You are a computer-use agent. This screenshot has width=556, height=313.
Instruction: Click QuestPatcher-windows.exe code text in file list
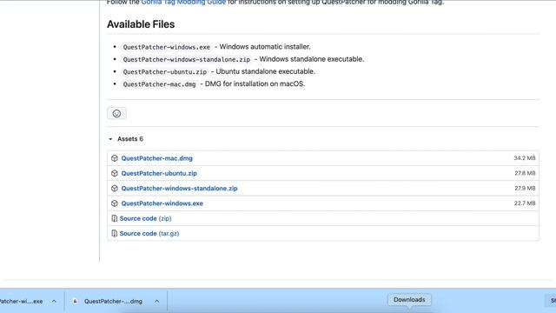pyautogui.click(x=166, y=47)
